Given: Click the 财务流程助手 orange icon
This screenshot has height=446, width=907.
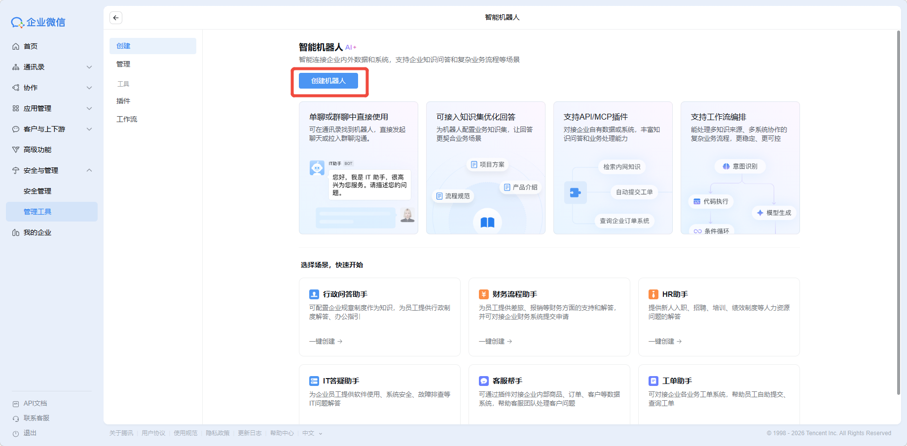Looking at the screenshot, I should point(484,294).
